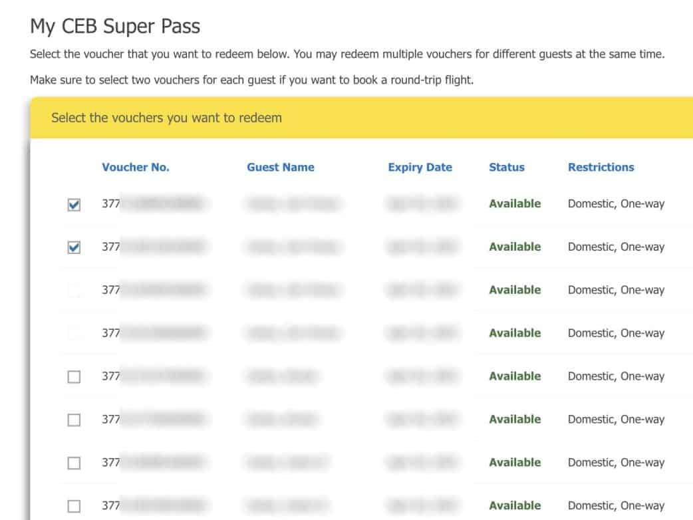Click the Expiry Date column header
The width and height of the screenshot is (693, 520).
tap(420, 168)
